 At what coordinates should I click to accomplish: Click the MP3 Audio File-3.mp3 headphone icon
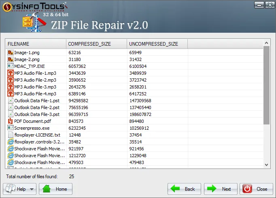click(x=11, y=87)
